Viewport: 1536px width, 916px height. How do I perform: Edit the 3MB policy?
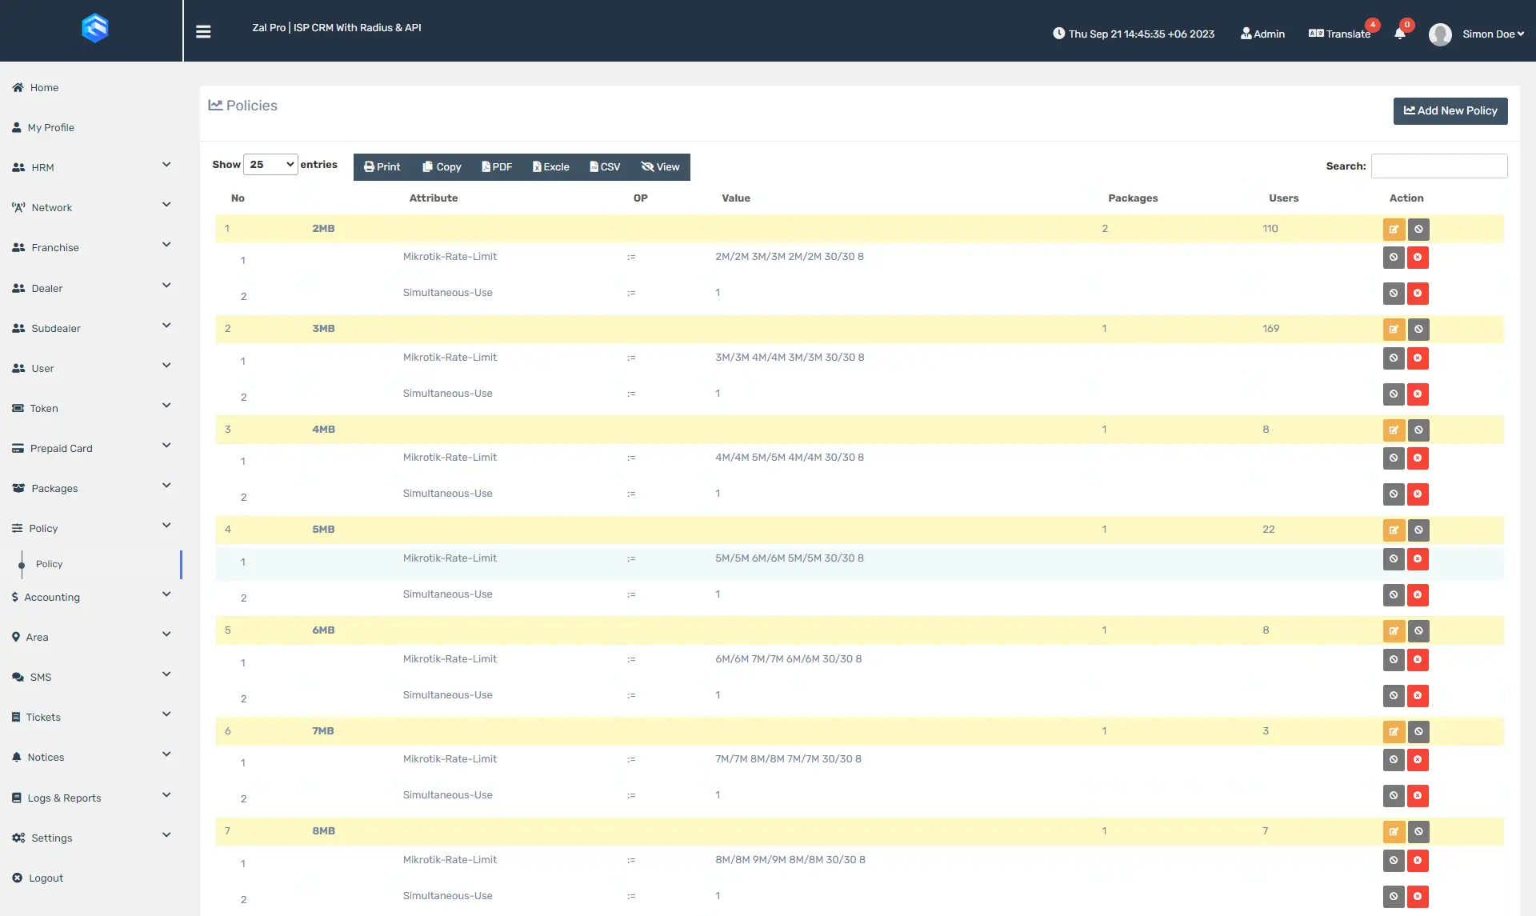[x=1394, y=330]
